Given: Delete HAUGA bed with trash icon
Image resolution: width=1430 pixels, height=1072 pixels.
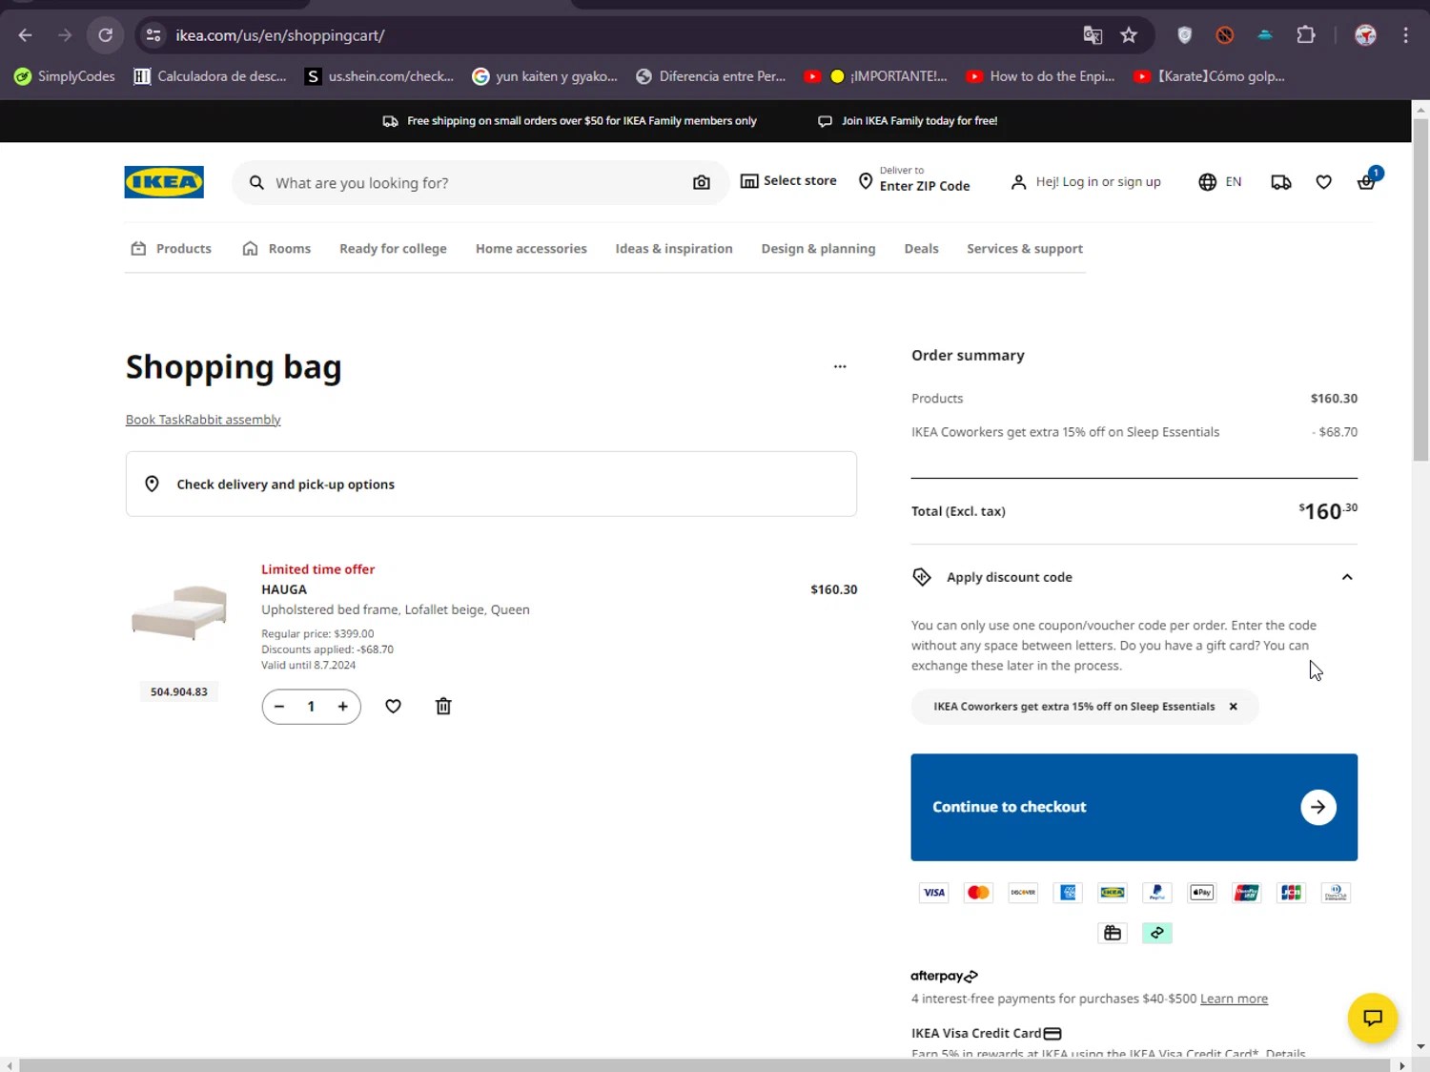Looking at the screenshot, I should point(443,706).
